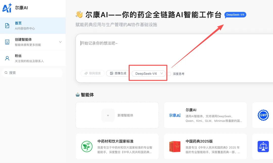Click the 我是专注于中药材和饮片国家标准 description

tap(125, 150)
